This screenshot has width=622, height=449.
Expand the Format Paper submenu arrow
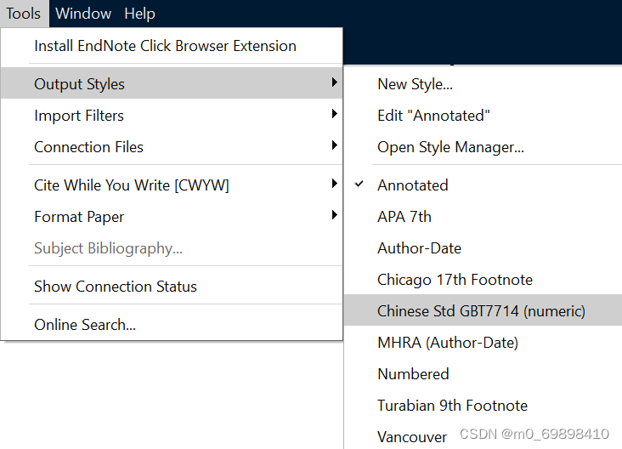tap(335, 215)
